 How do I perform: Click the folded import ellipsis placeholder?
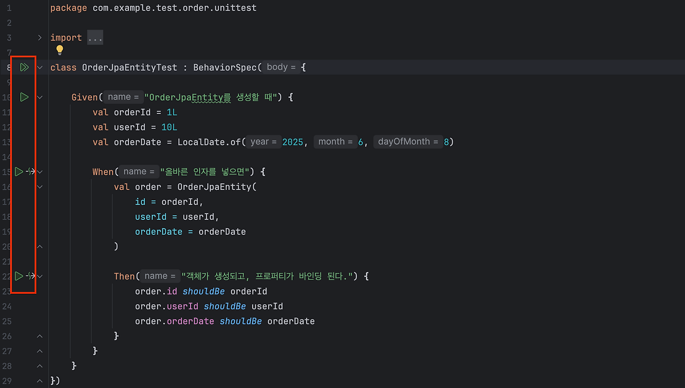[x=95, y=38]
